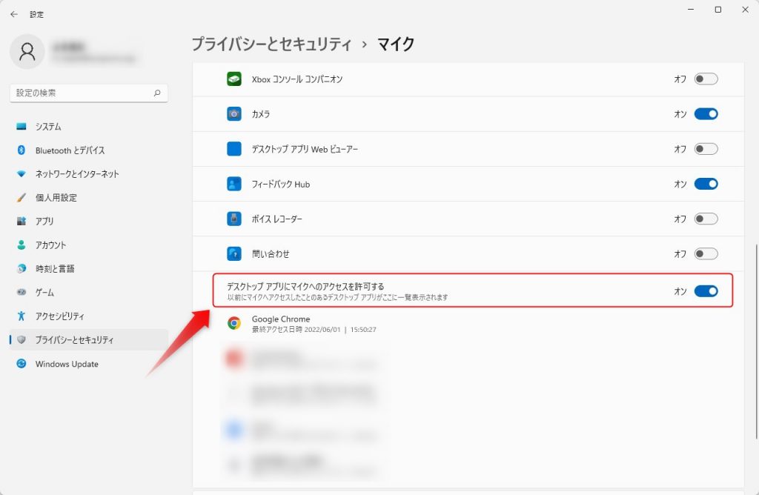Enable mic for デスクトップ アプリ Web ビューアー
The width and height of the screenshot is (759, 495).
coord(706,148)
